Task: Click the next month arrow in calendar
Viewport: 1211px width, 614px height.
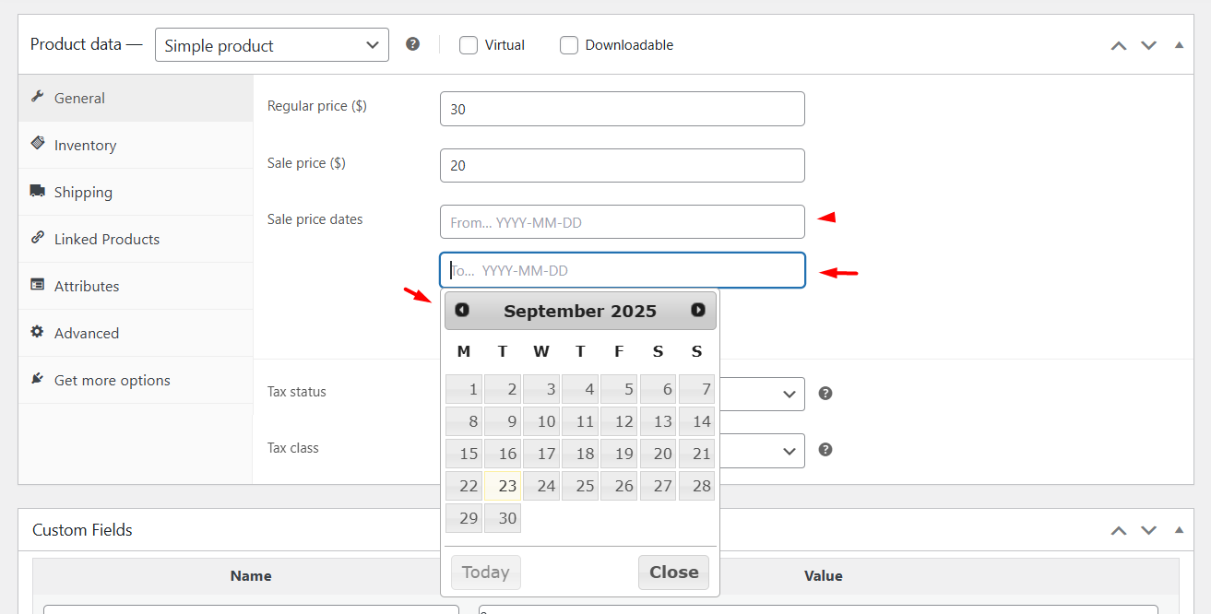Action: click(698, 311)
